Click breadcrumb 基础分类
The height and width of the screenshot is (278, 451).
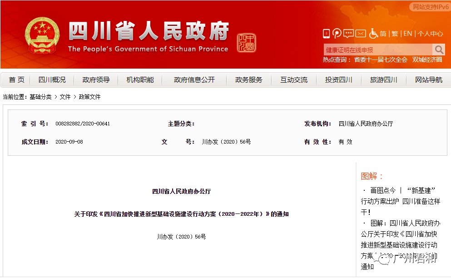(x=40, y=97)
